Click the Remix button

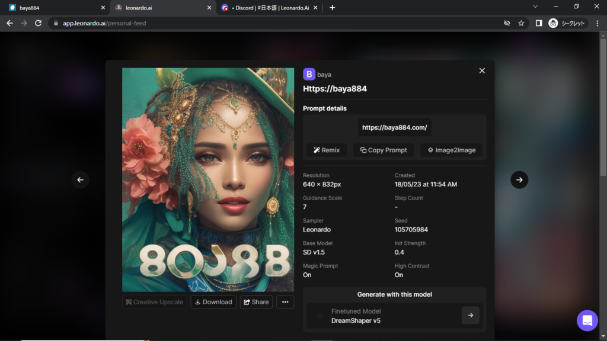click(x=327, y=150)
